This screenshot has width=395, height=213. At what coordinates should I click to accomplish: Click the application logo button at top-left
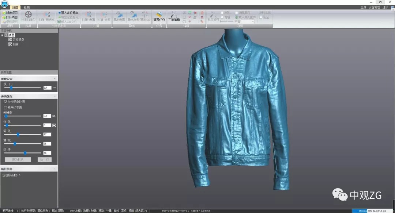click(4, 3)
